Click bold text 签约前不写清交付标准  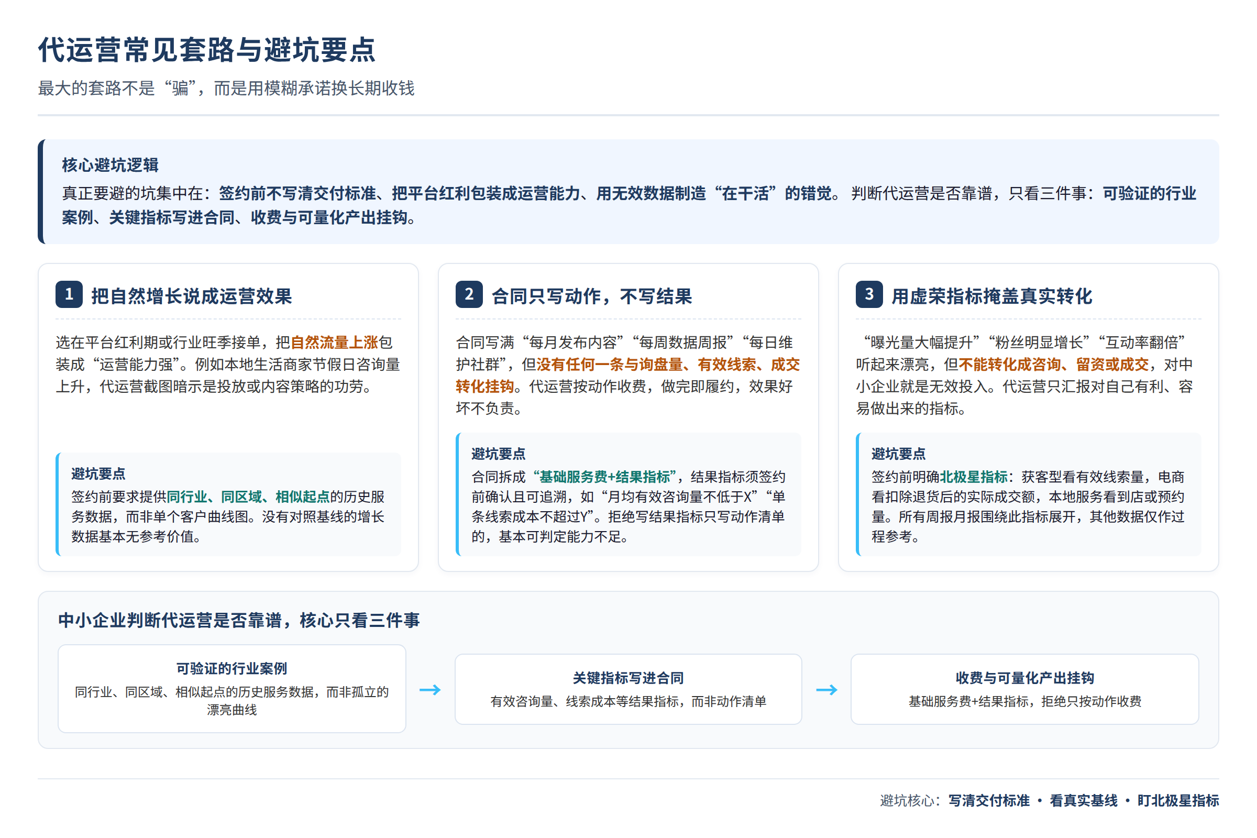297,193
